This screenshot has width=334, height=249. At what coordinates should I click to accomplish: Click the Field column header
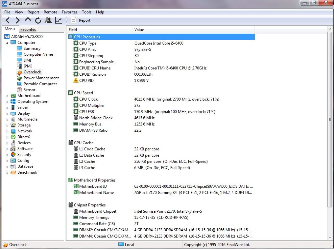click(99, 30)
